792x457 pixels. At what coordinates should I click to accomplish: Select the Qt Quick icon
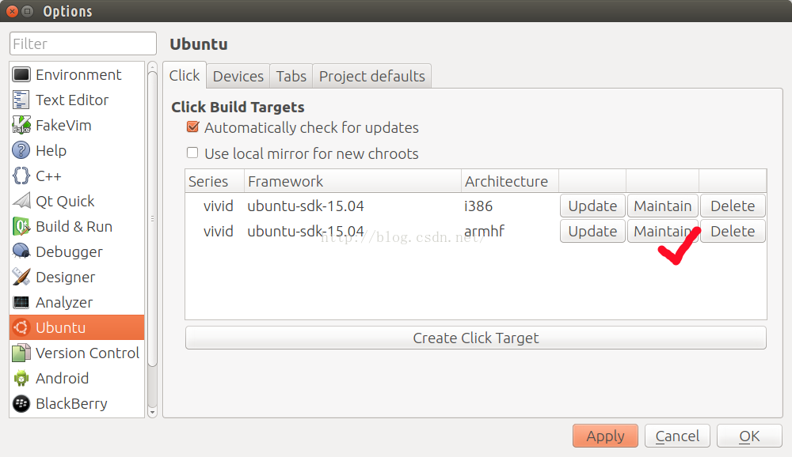pyautogui.click(x=21, y=201)
